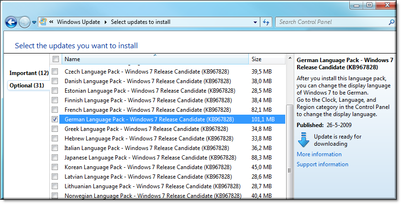Image resolution: width=401 pixels, height=204 pixels.
Task: Click the 88,3 MB size value
Action: tap(261, 158)
